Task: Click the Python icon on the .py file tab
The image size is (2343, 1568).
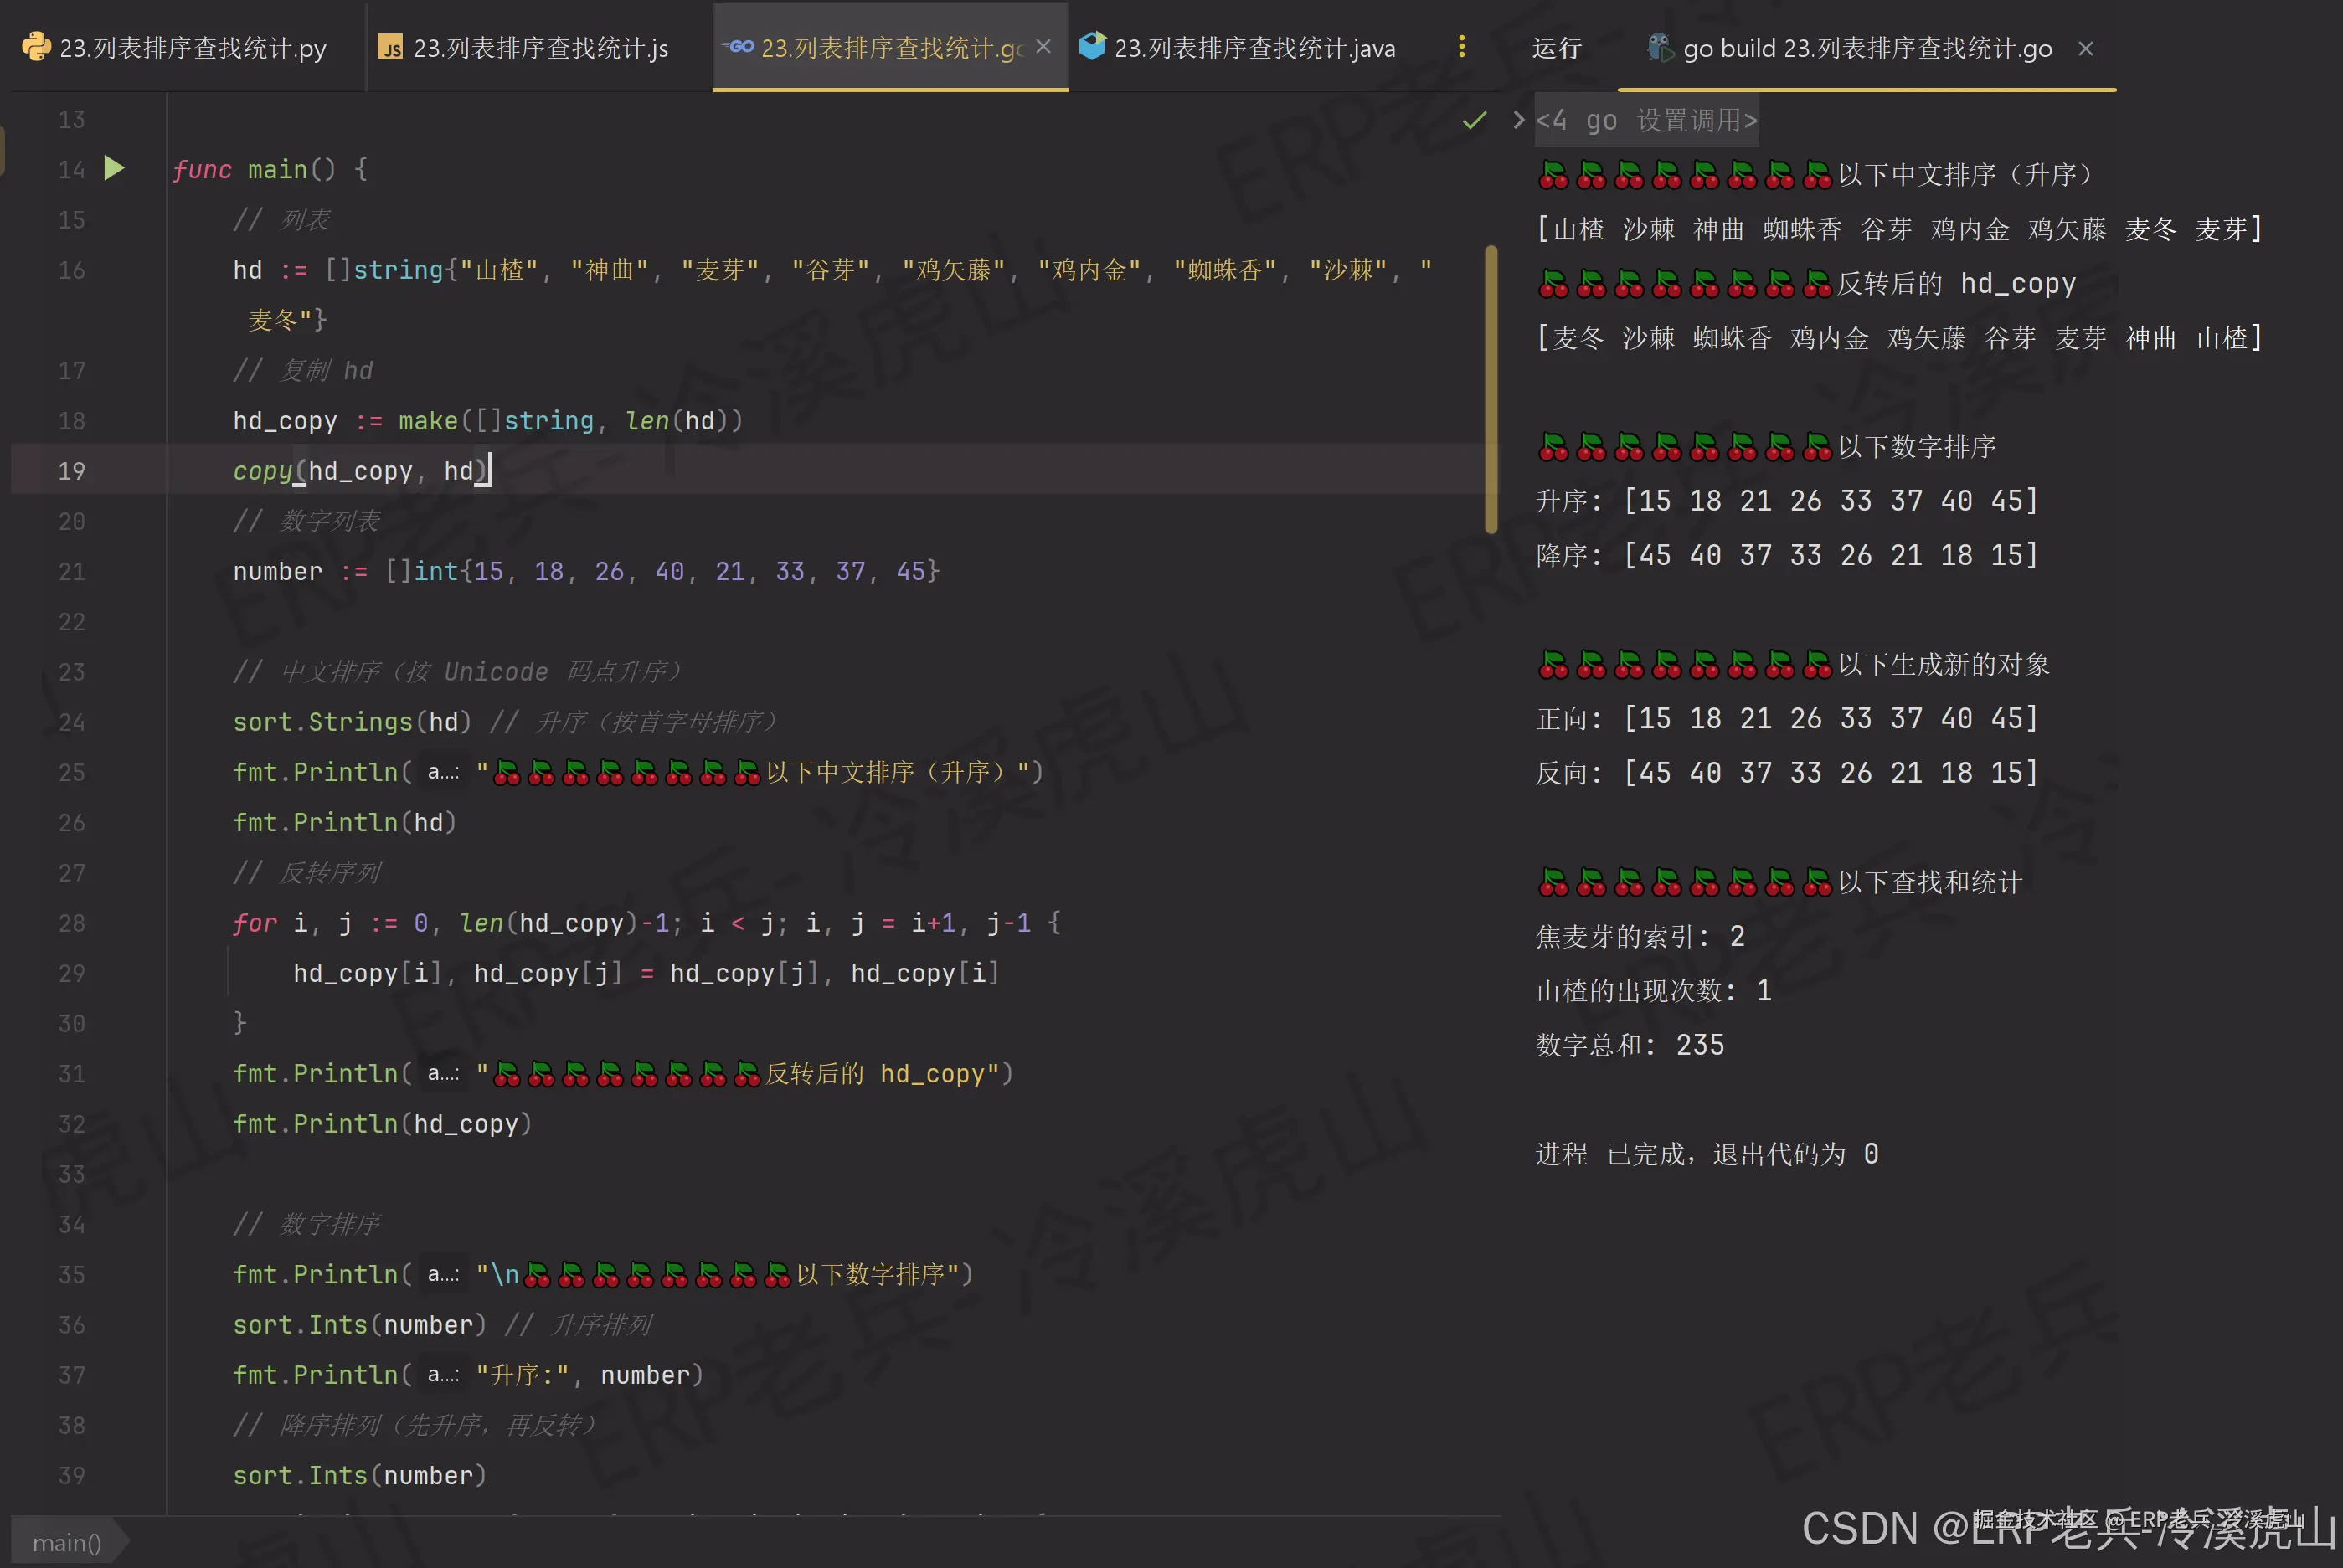Action: click(x=36, y=46)
